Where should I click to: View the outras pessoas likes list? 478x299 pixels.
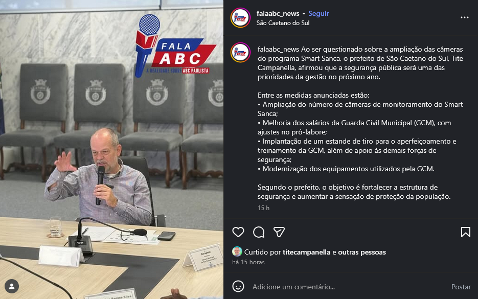[362, 252]
